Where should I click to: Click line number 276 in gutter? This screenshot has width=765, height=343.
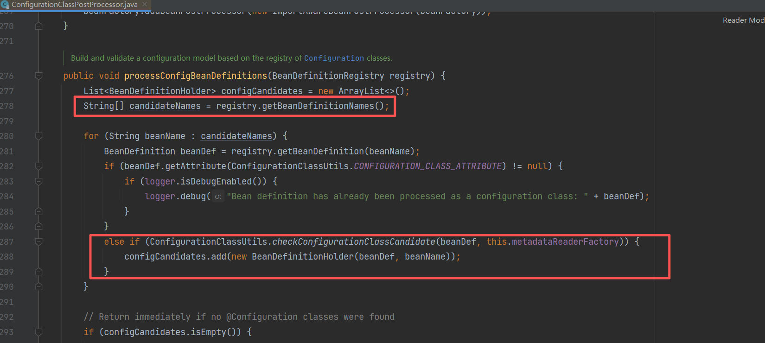[x=6, y=76]
